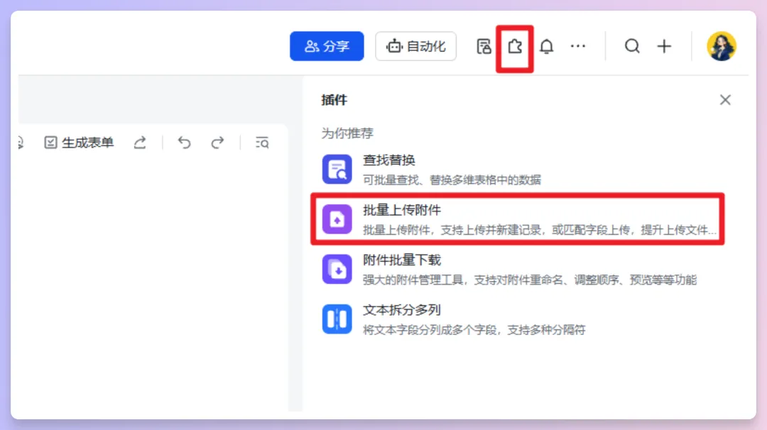
Task: Click the plus icon to create new
Action: click(x=664, y=45)
